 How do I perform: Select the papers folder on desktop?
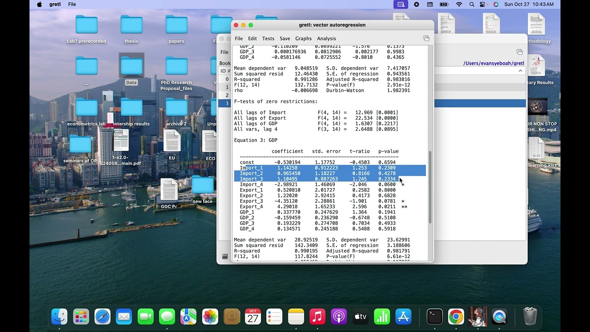[x=176, y=30]
